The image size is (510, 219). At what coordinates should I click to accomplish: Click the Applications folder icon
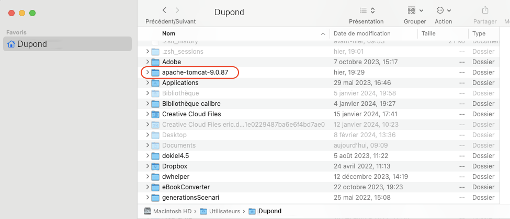[155, 83]
